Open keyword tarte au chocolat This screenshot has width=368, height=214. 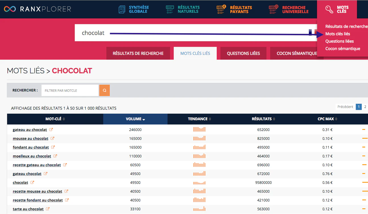(28, 209)
